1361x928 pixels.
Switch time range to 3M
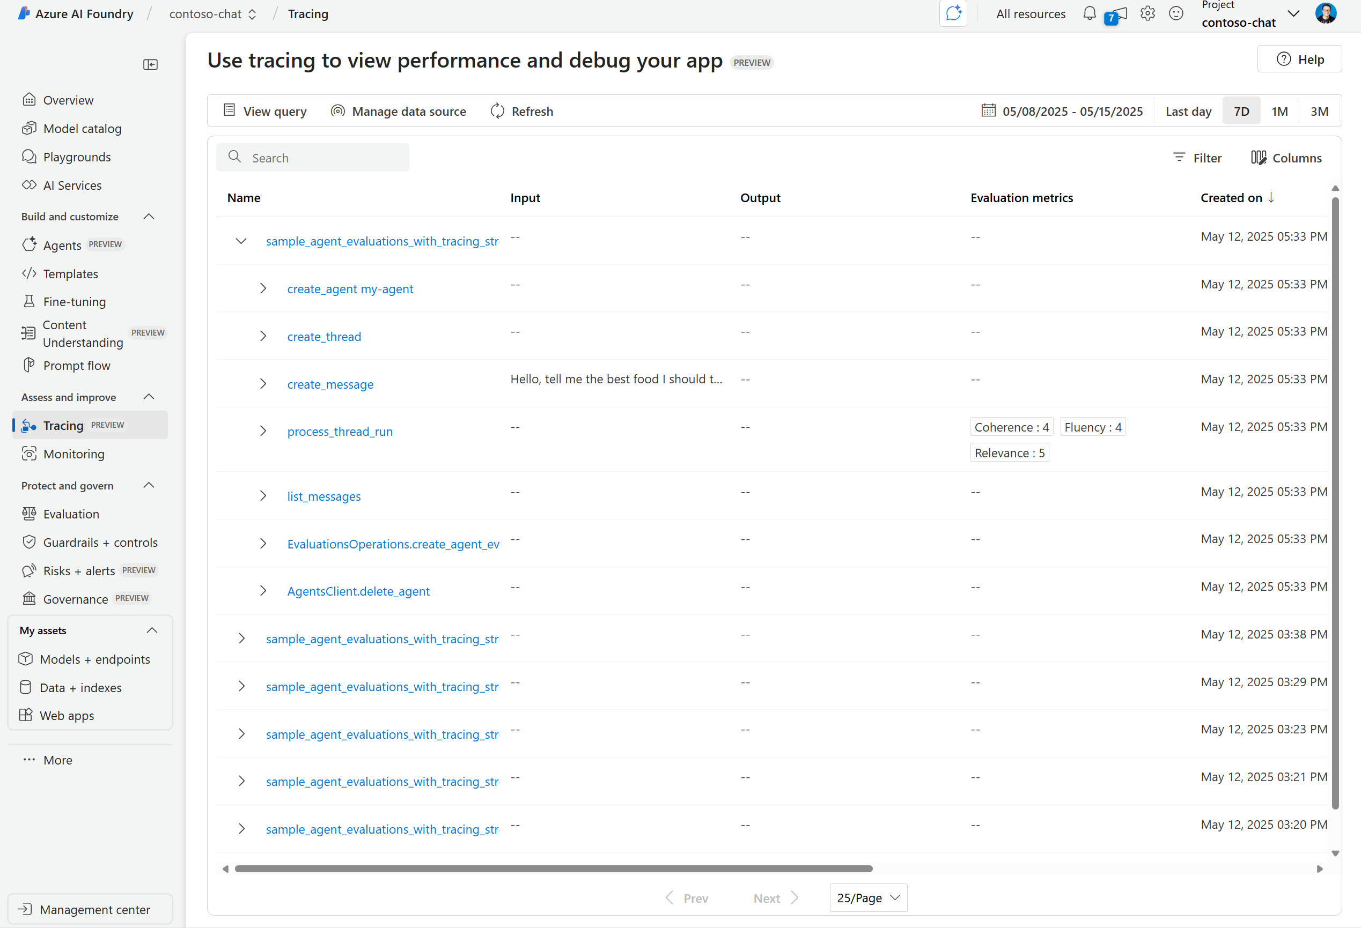coord(1319,111)
